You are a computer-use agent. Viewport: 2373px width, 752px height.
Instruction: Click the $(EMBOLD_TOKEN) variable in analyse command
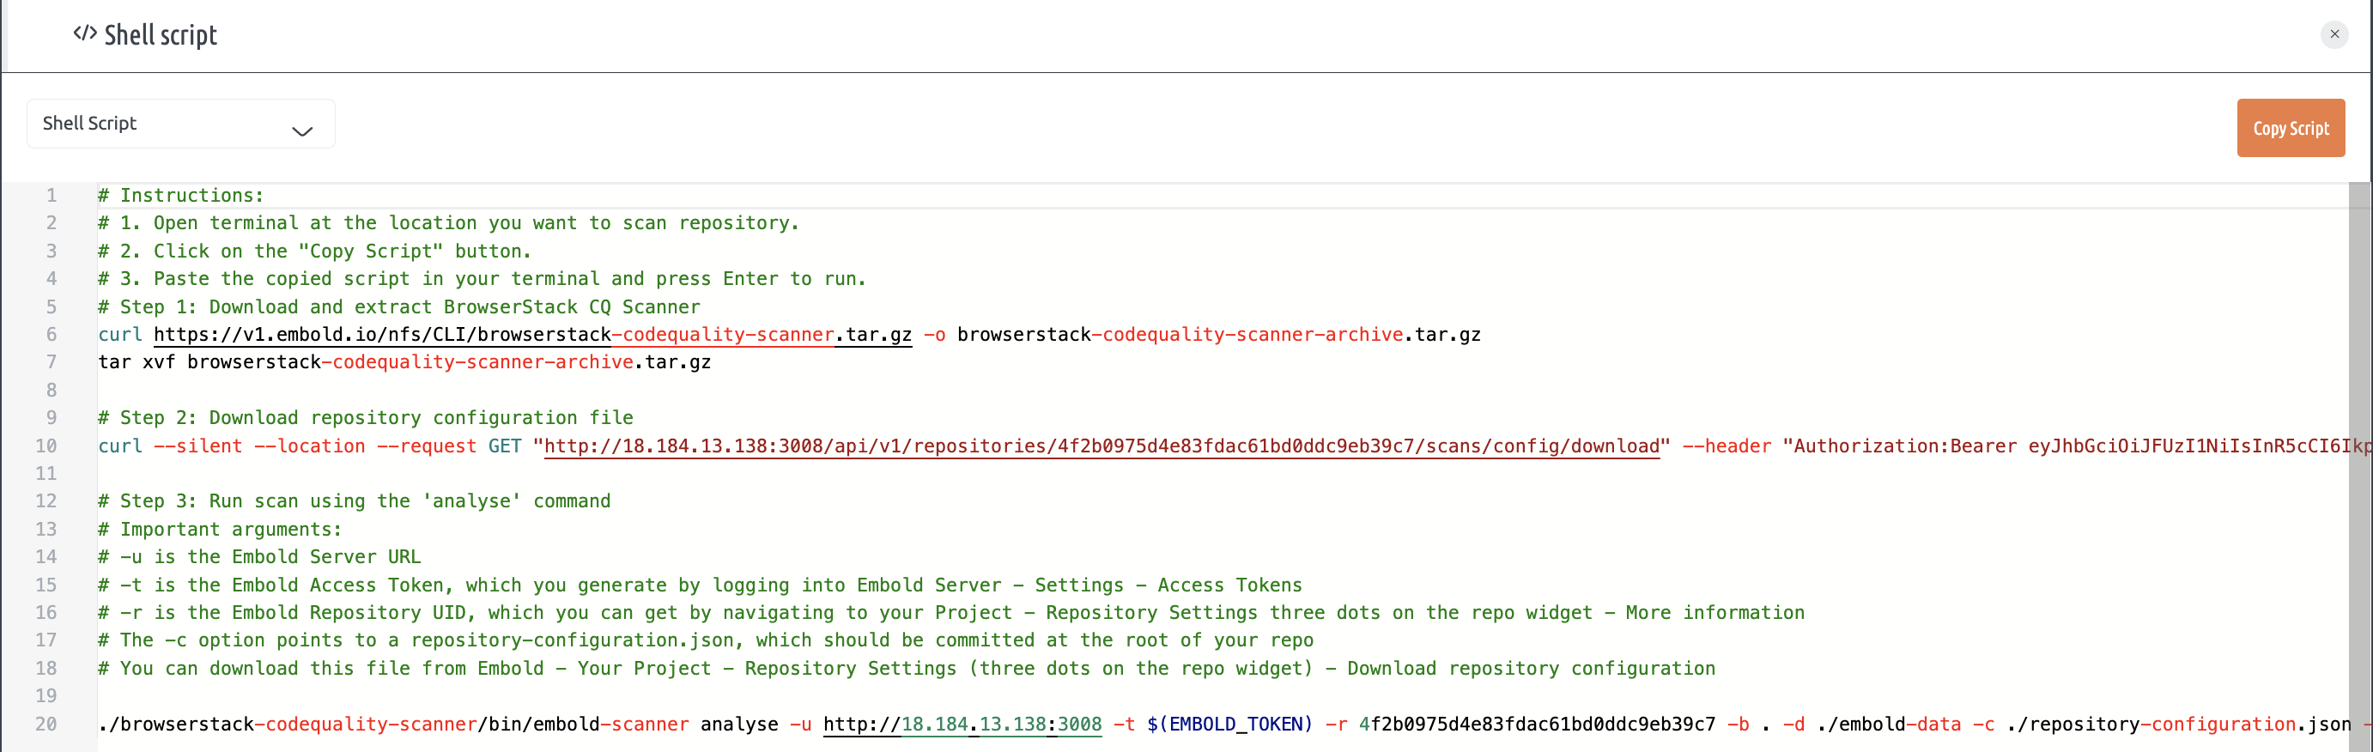point(1229,725)
